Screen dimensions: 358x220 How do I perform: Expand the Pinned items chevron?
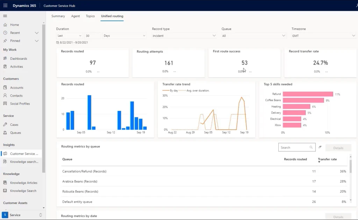[37, 41]
